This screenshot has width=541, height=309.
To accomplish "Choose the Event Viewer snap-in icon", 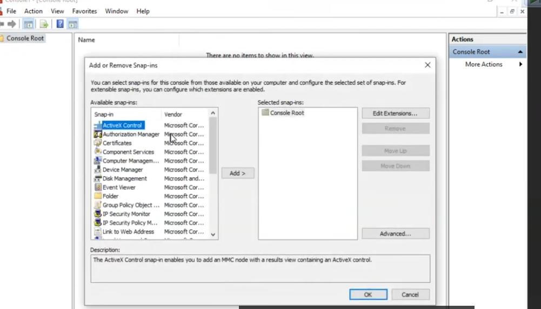I will [98, 187].
